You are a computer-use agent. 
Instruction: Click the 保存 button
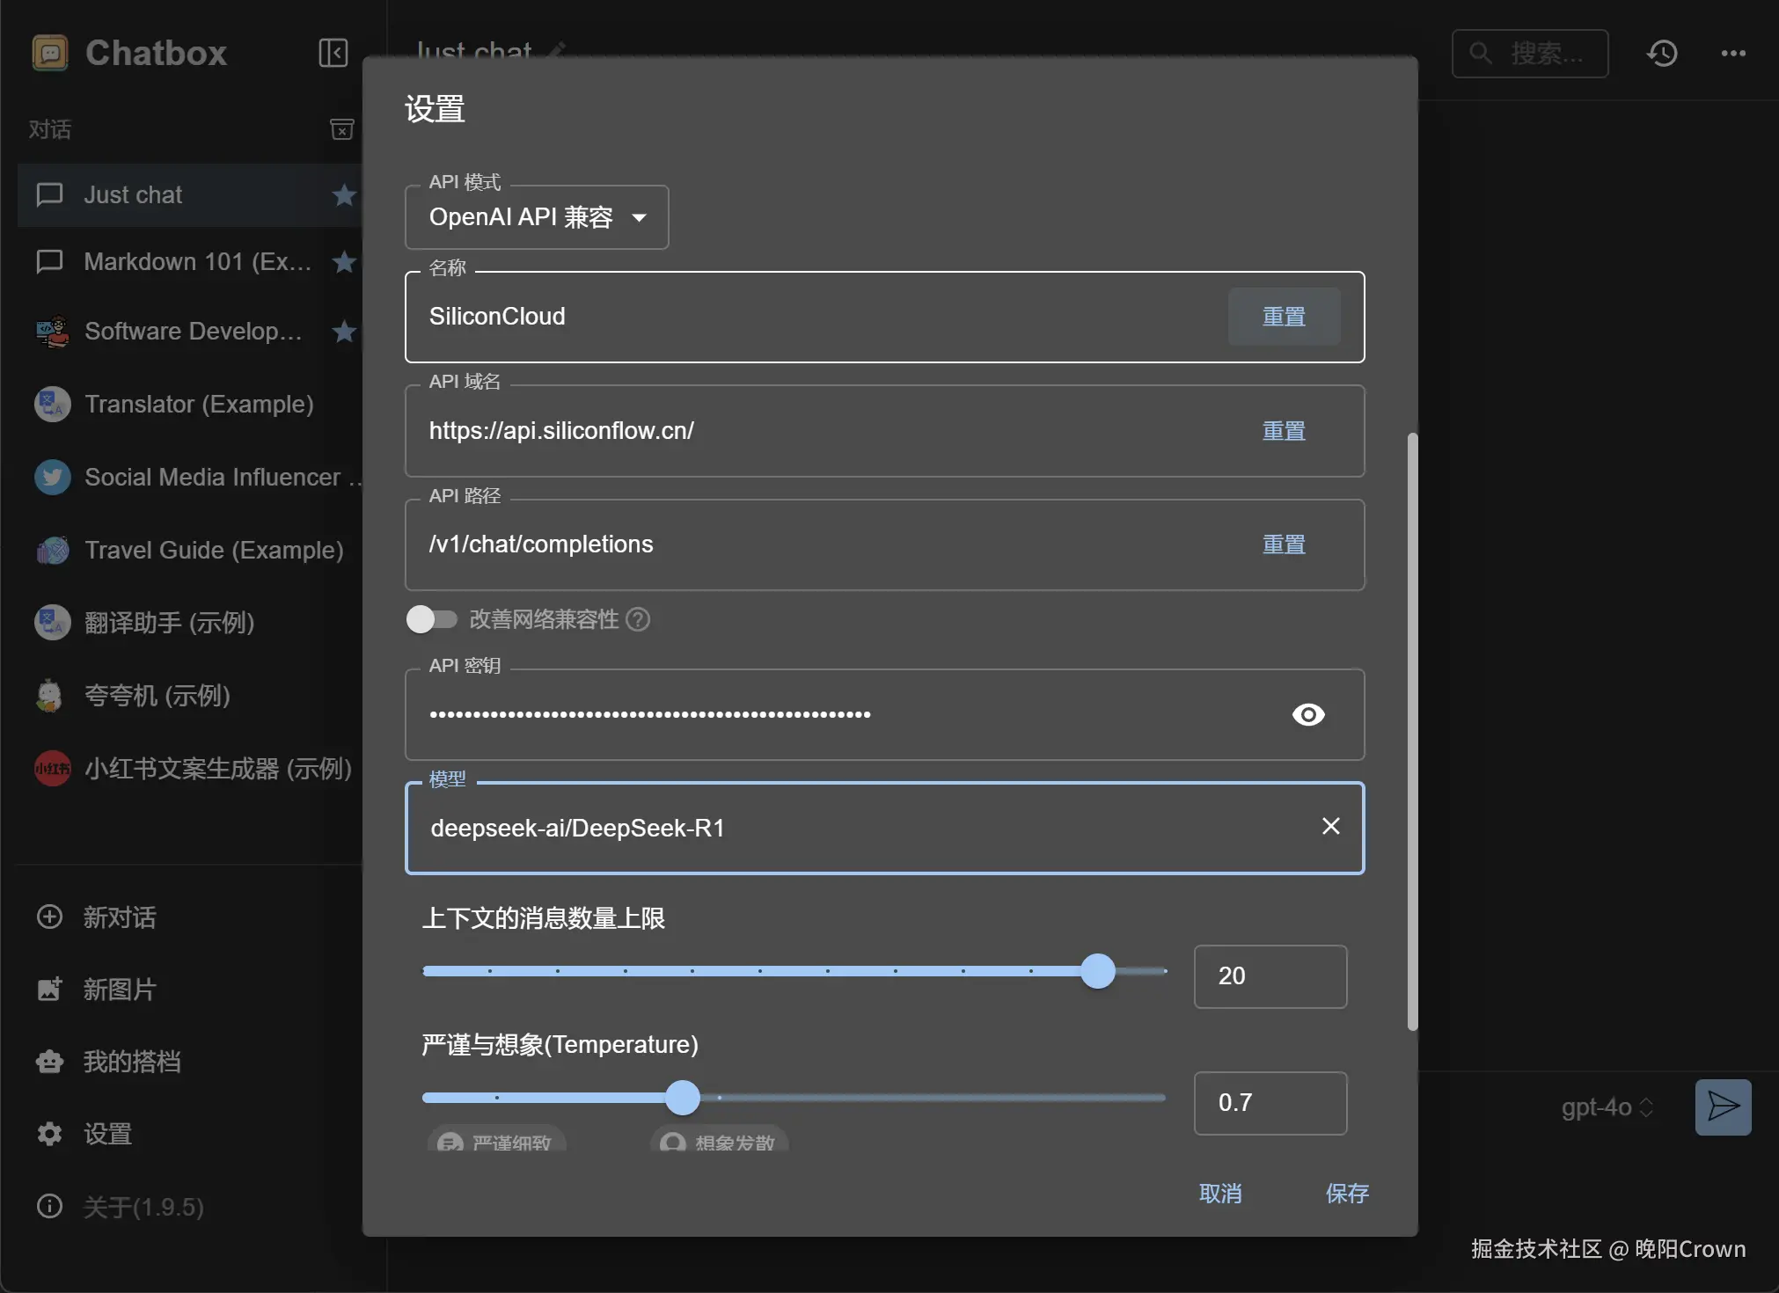pos(1346,1194)
